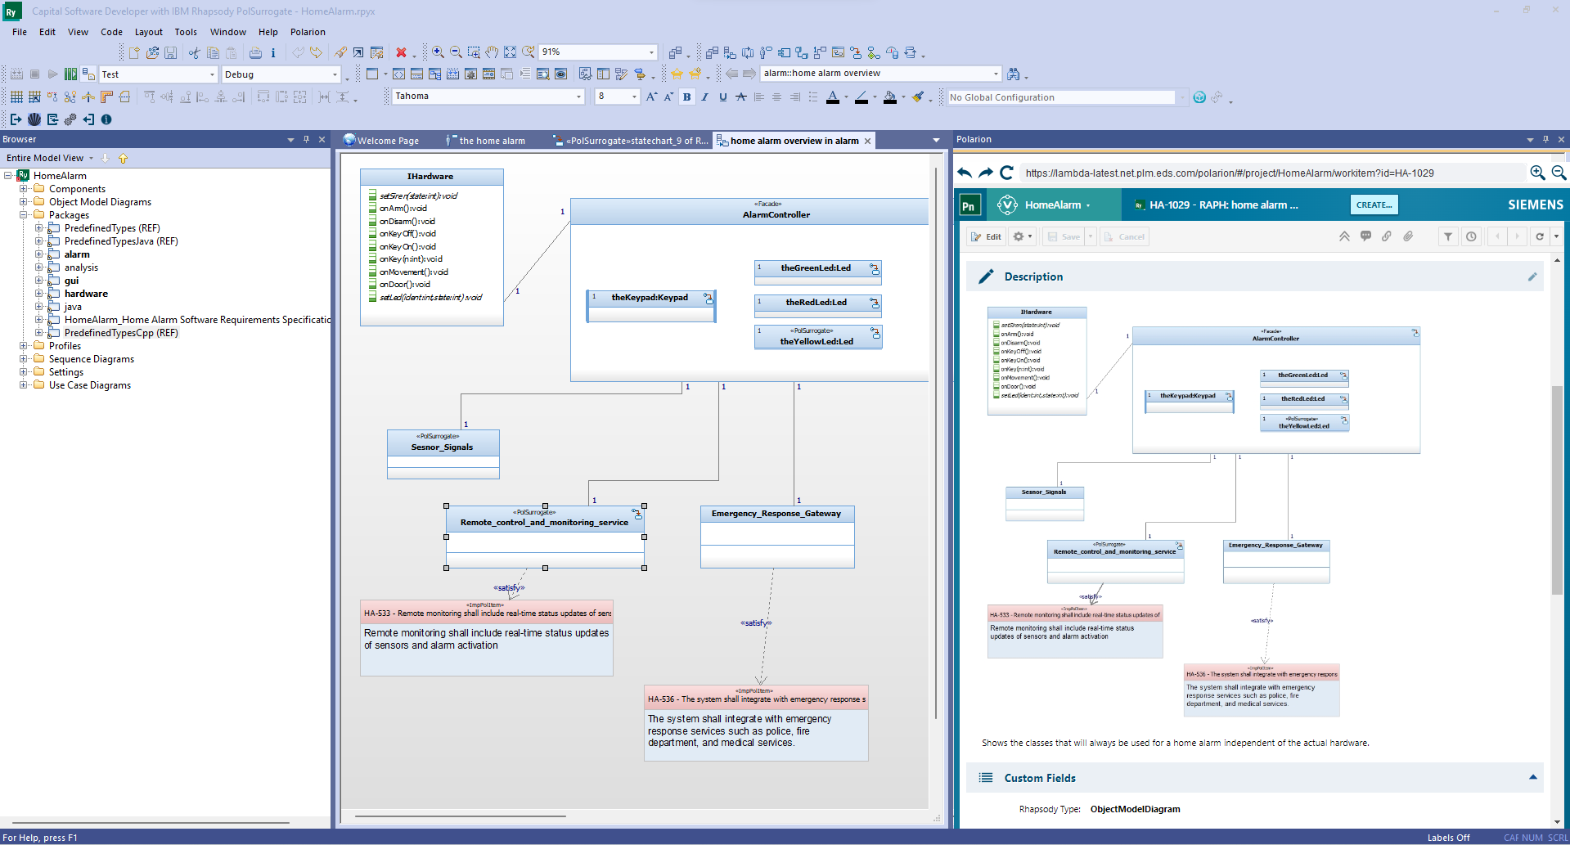Click the Save model icon

click(x=170, y=52)
